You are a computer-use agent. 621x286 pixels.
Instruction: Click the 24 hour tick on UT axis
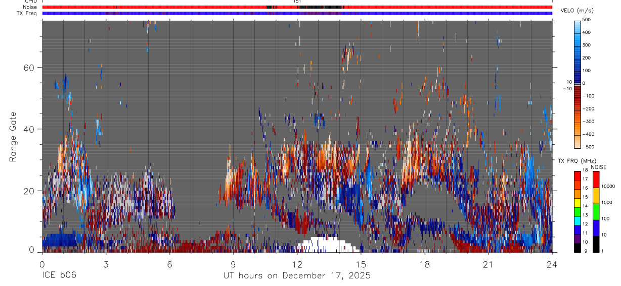click(x=552, y=264)
